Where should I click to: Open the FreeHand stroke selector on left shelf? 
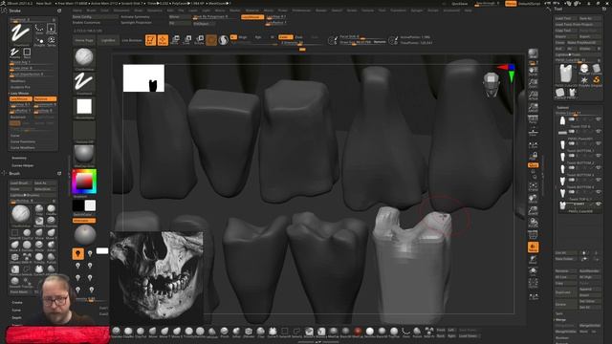(x=84, y=83)
